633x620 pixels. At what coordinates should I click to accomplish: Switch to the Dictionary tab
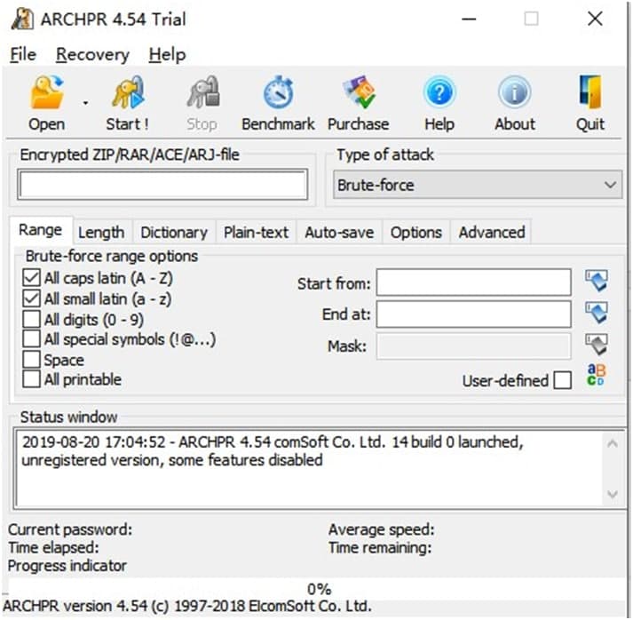click(x=174, y=232)
